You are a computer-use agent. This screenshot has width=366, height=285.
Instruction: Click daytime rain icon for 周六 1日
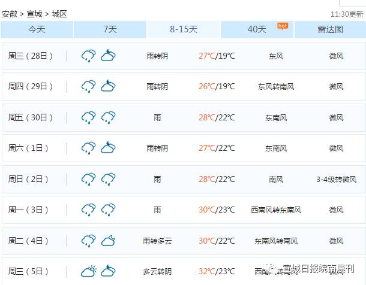(x=88, y=148)
